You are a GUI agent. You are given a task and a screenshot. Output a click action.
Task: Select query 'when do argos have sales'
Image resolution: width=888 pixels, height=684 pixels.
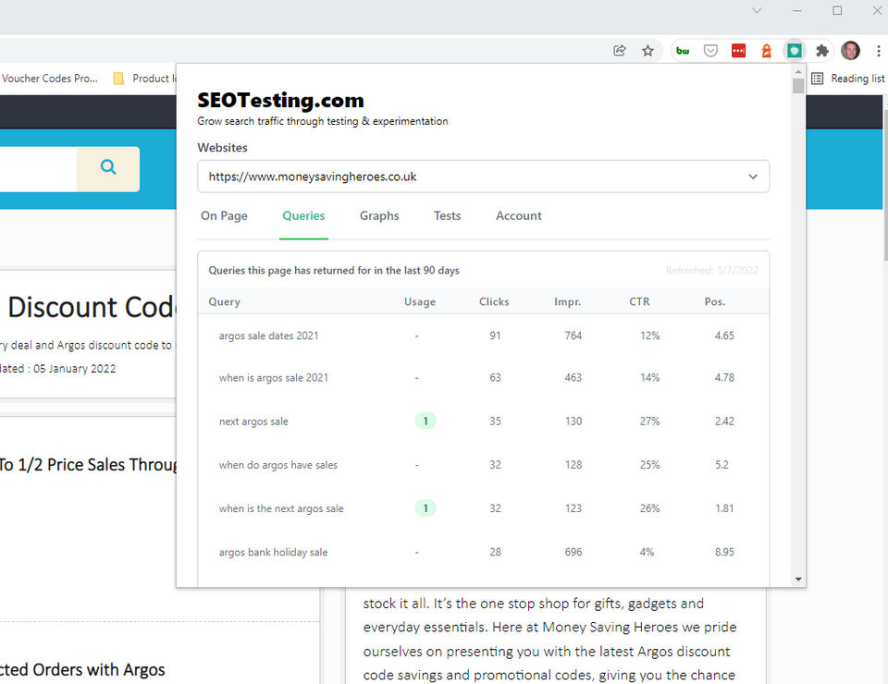pyautogui.click(x=278, y=465)
